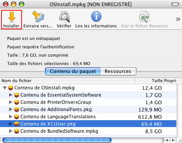
Task: Select the EssentialSystemSoftware package icon
Action: point(17,95)
